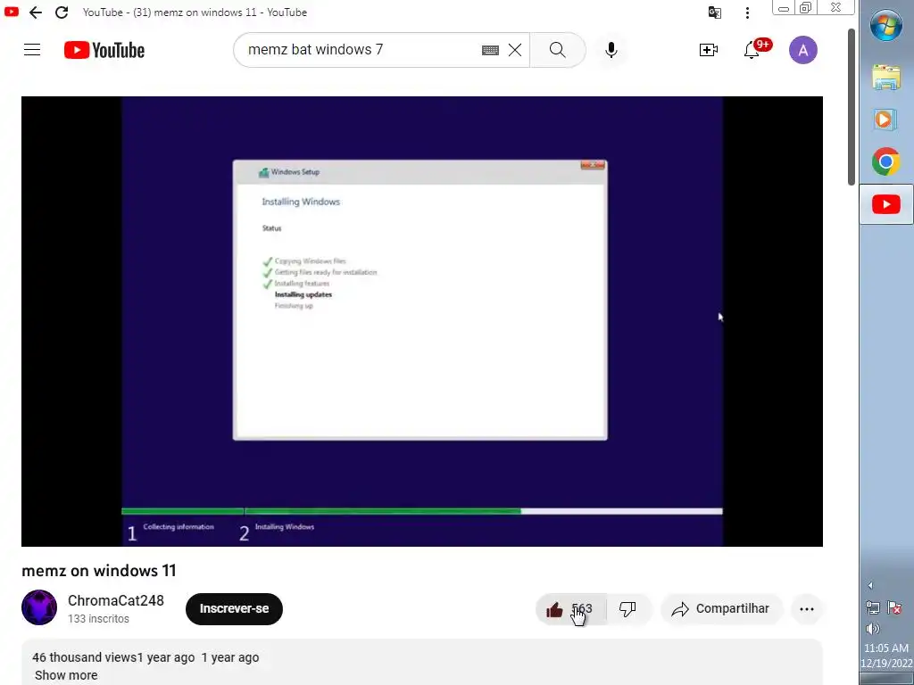914x685 pixels.
Task: Like the video with the thumbs up
Action: (x=554, y=609)
